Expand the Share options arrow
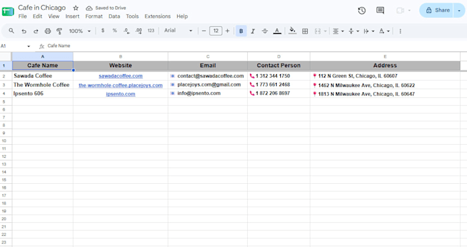The width and height of the screenshot is (467, 247). pyautogui.click(x=459, y=10)
